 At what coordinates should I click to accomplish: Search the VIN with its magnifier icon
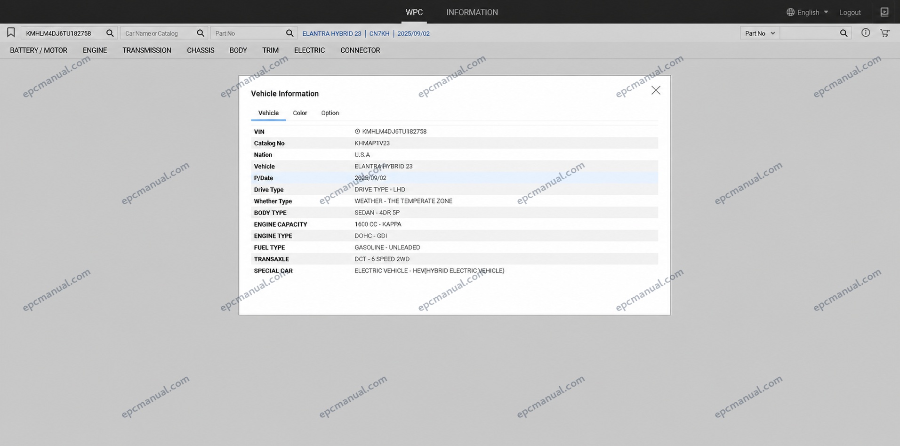(x=110, y=33)
